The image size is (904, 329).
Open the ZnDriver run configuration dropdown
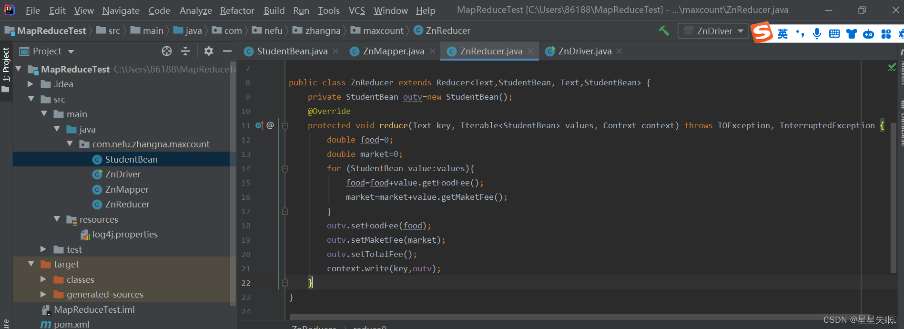point(713,31)
